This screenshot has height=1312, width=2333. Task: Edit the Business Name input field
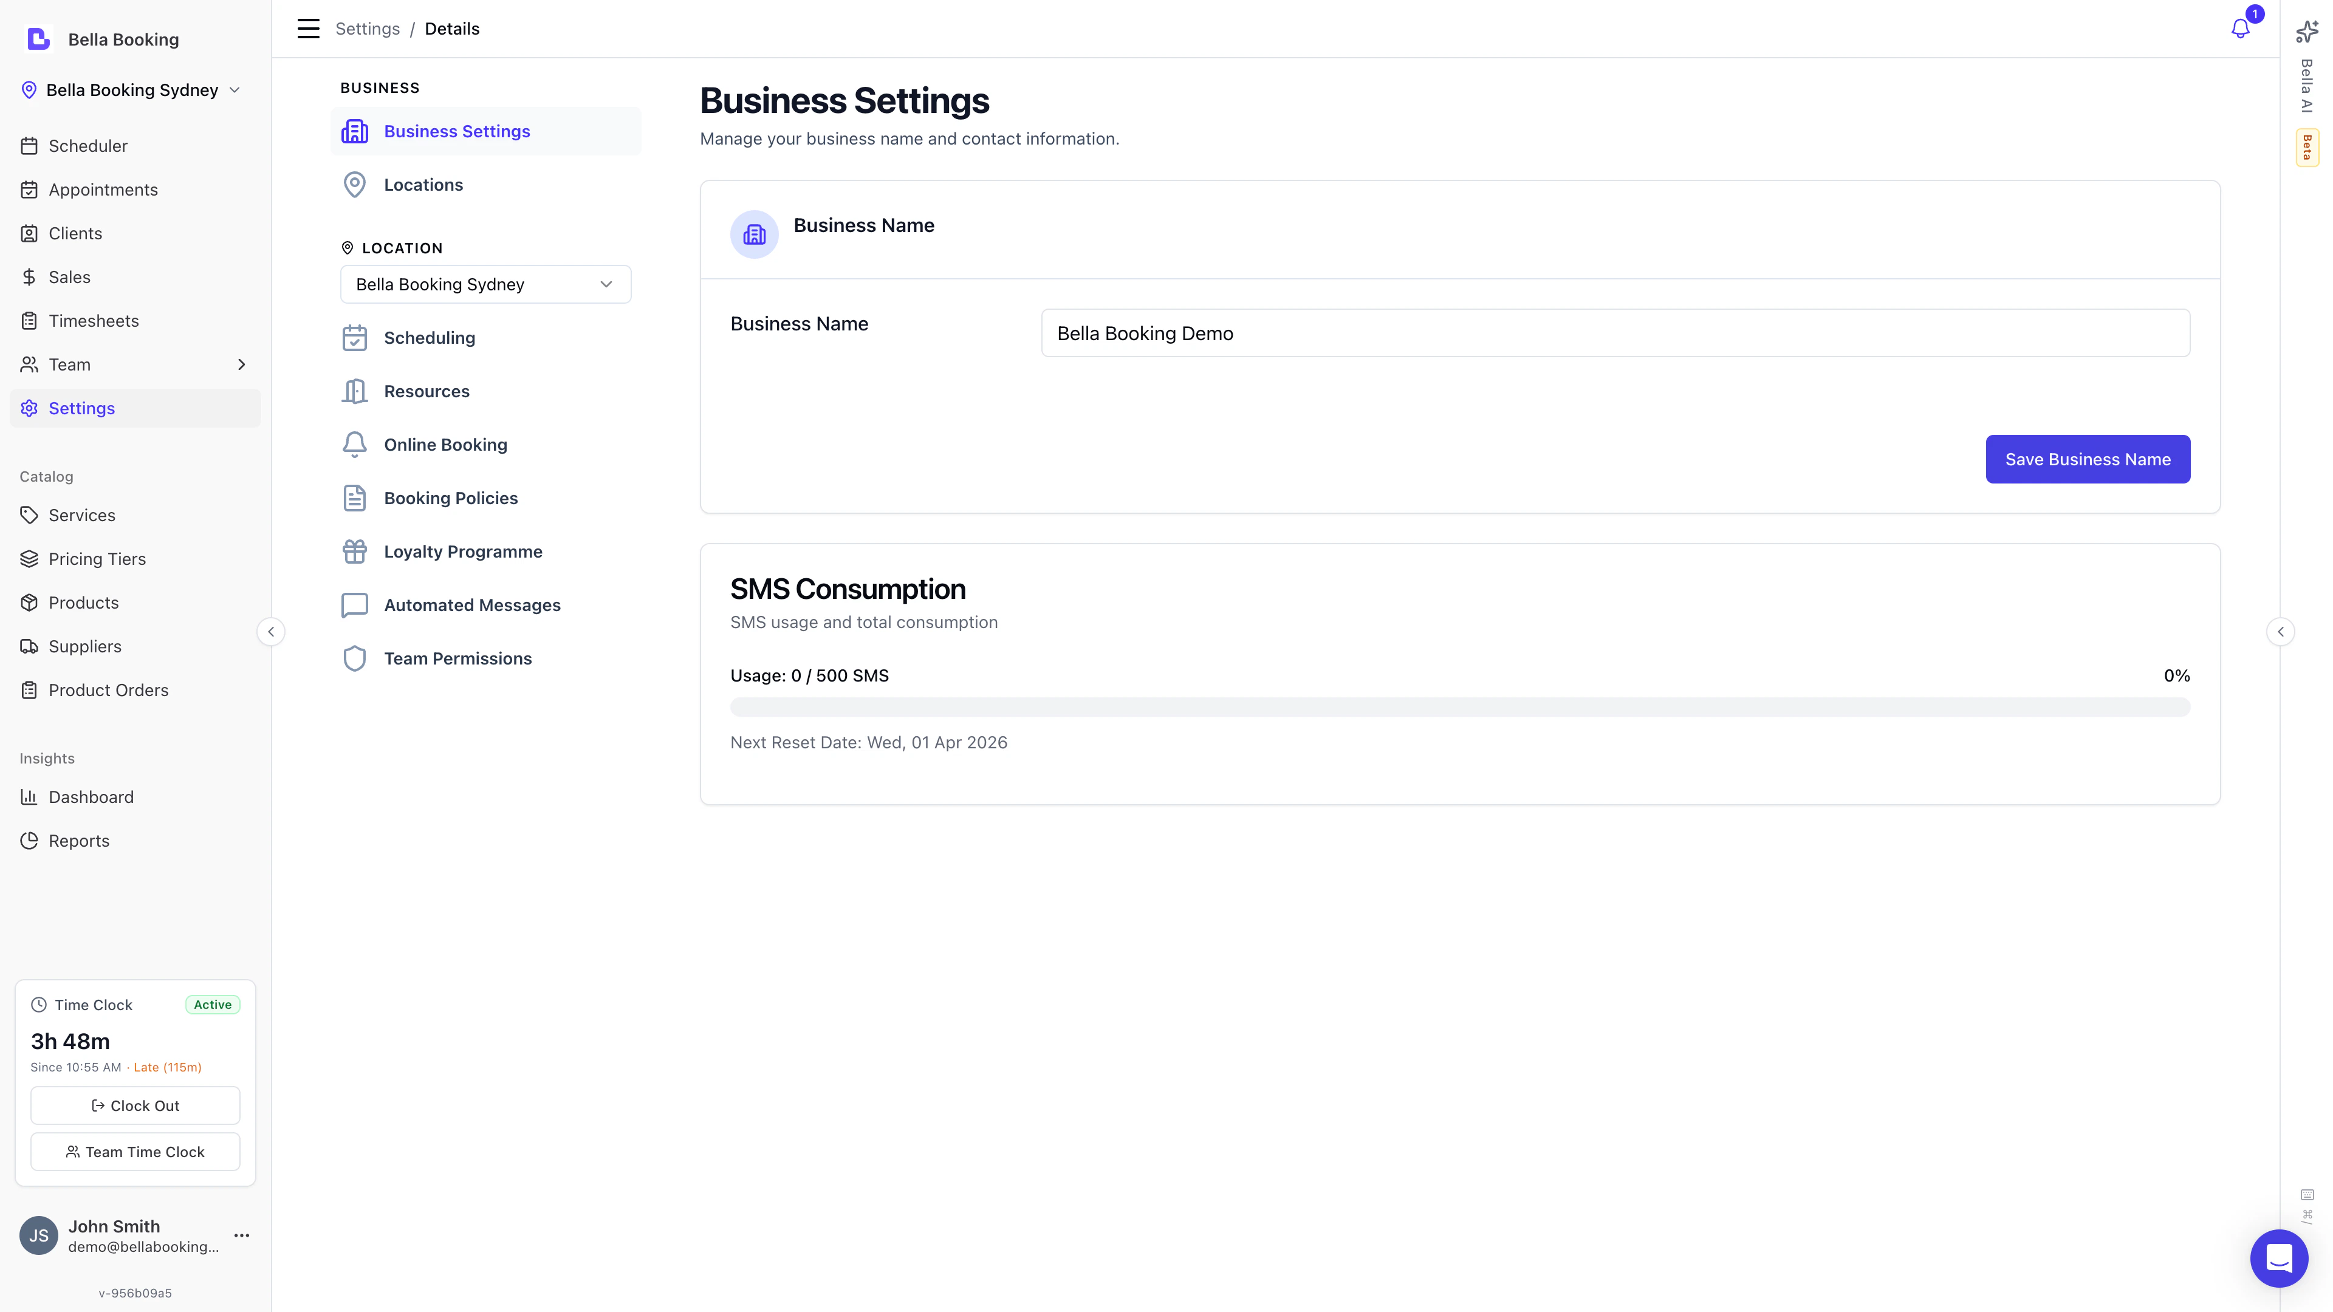[x=1615, y=332]
